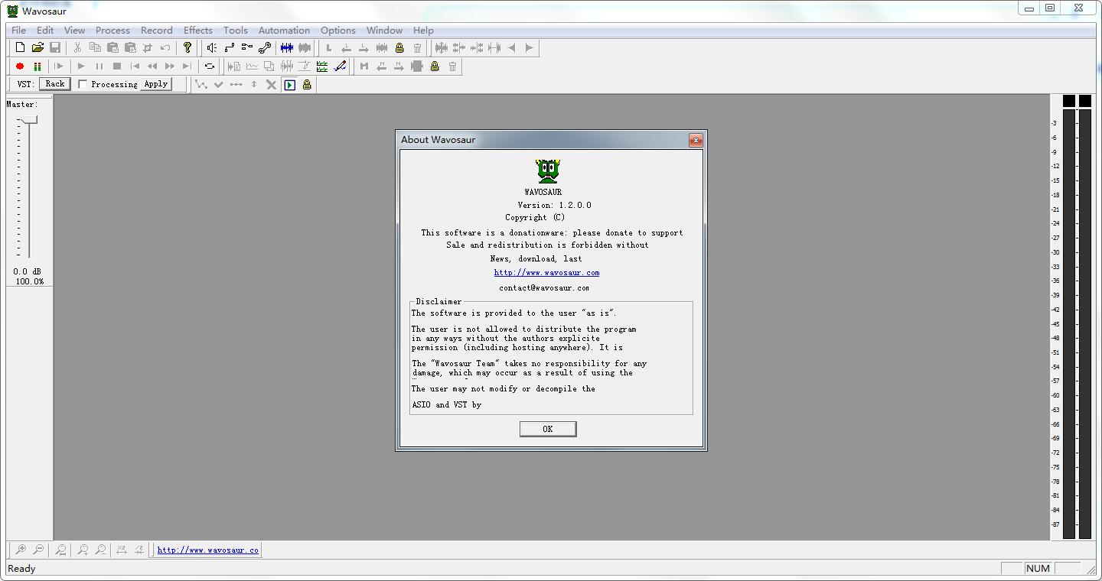
Task: Click the padlock icon in the automation toolbar
Action: tap(307, 85)
